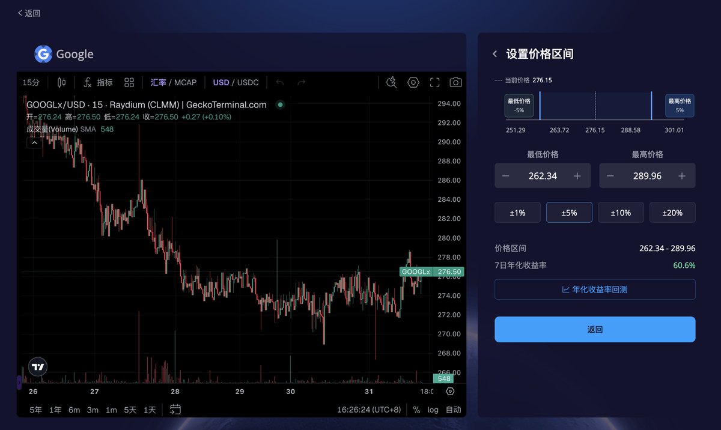Toggle 自动 auto scaling on the price axis

point(454,410)
